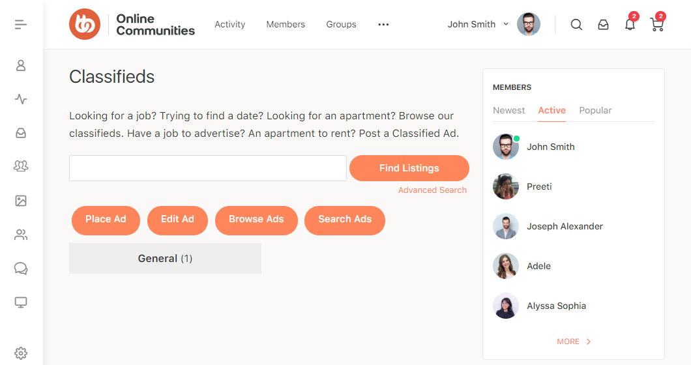Open the shopping cart icon
Screen dimensions: 691x365
657,25
